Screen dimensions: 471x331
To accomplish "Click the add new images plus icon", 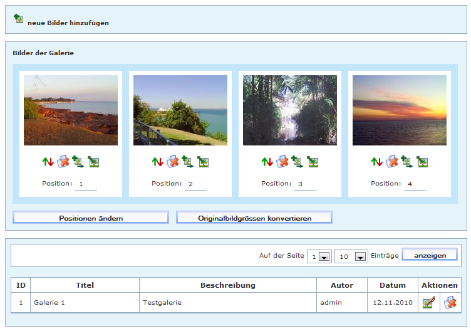I will pos(18,19).
